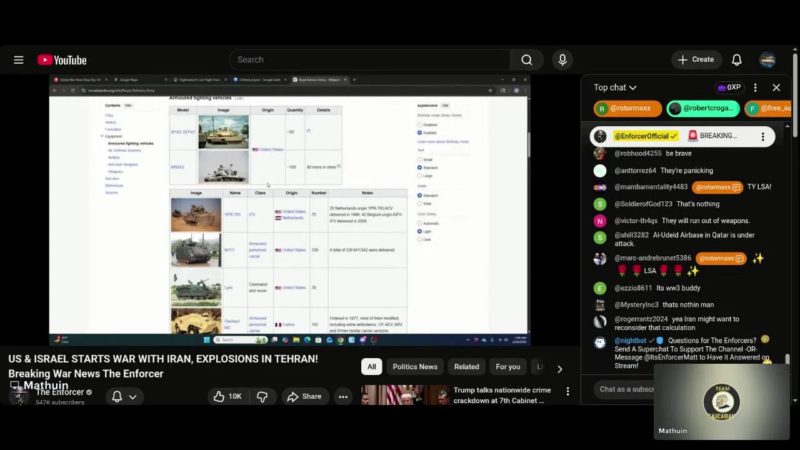The width and height of the screenshot is (800, 450).
Task: Open video more actions ellipsis
Action: (x=343, y=396)
